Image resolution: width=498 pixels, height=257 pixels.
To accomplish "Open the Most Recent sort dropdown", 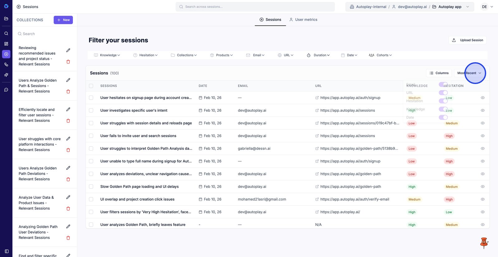I will coord(469,73).
